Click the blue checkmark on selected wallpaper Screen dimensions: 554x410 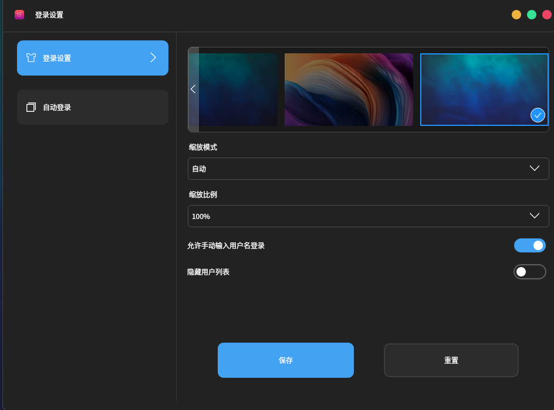538,115
